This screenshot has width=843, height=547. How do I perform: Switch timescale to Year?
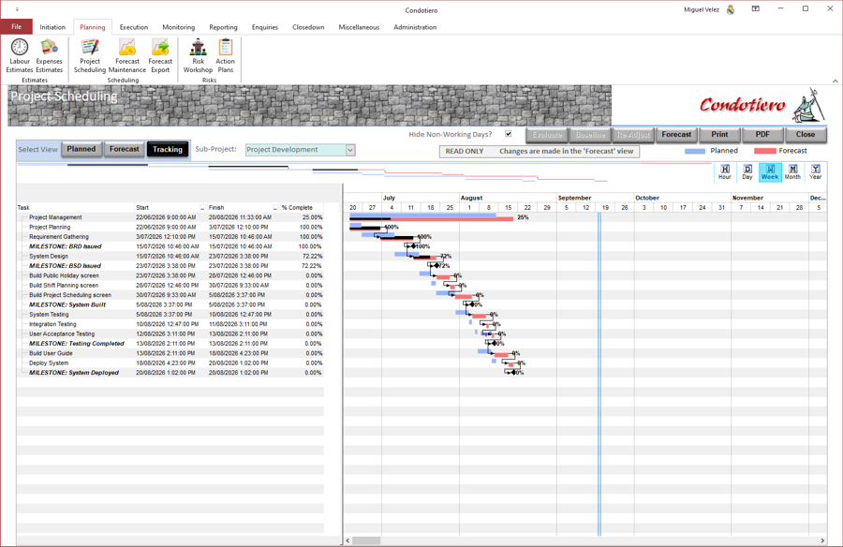[x=816, y=172]
